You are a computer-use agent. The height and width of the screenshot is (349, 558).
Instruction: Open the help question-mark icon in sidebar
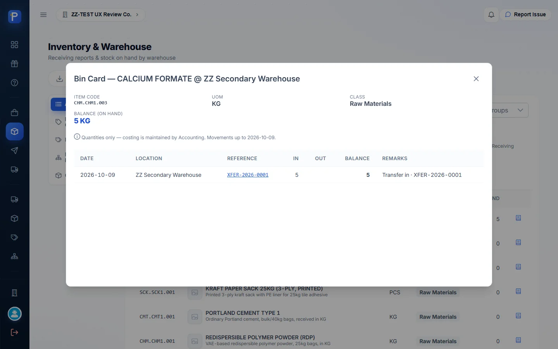pyautogui.click(x=14, y=83)
